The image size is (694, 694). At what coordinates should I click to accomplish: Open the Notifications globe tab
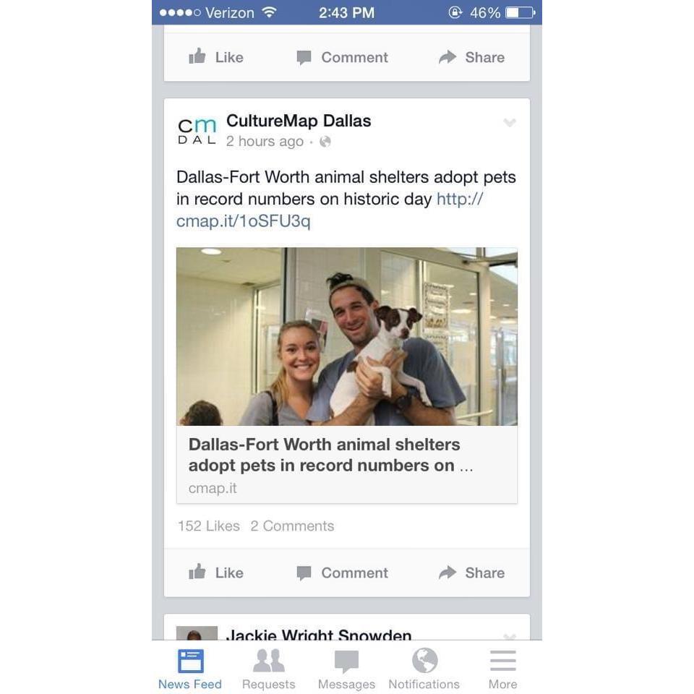click(x=424, y=668)
